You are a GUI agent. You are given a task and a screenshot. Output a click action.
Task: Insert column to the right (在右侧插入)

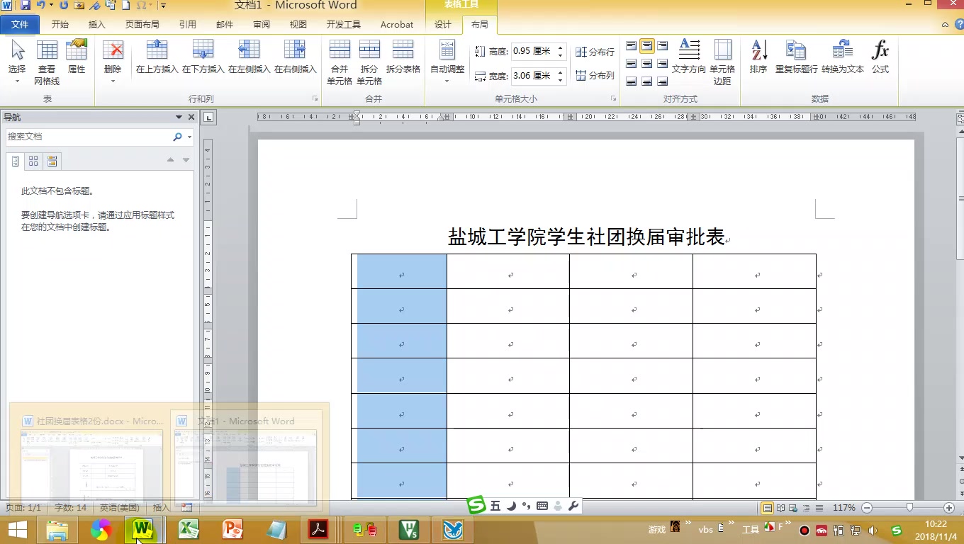(x=295, y=57)
